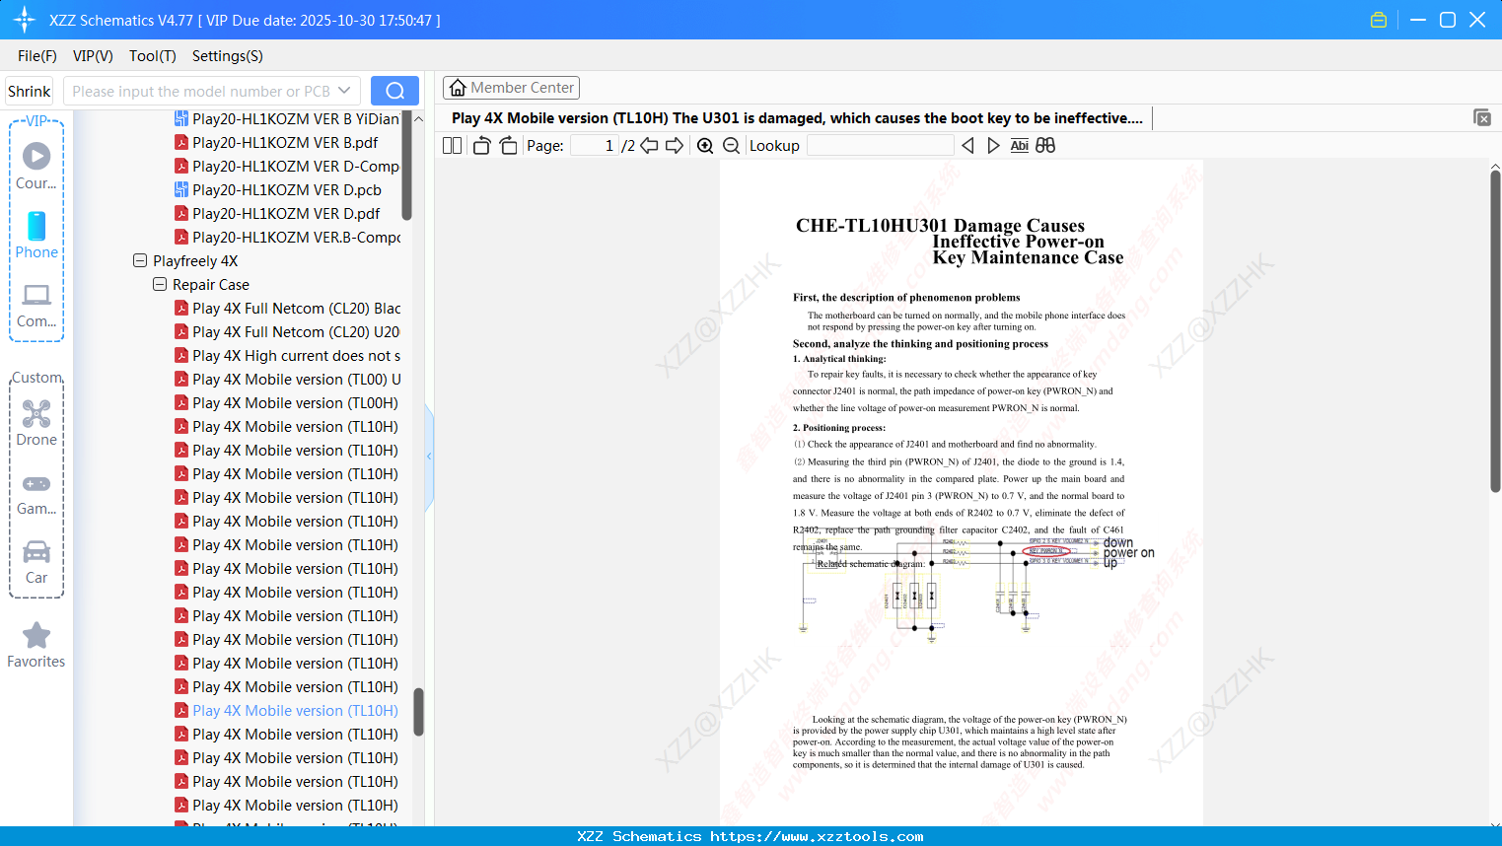
Task: Open Play20-HL1KOZM VER D.pdf
Action: (277, 213)
